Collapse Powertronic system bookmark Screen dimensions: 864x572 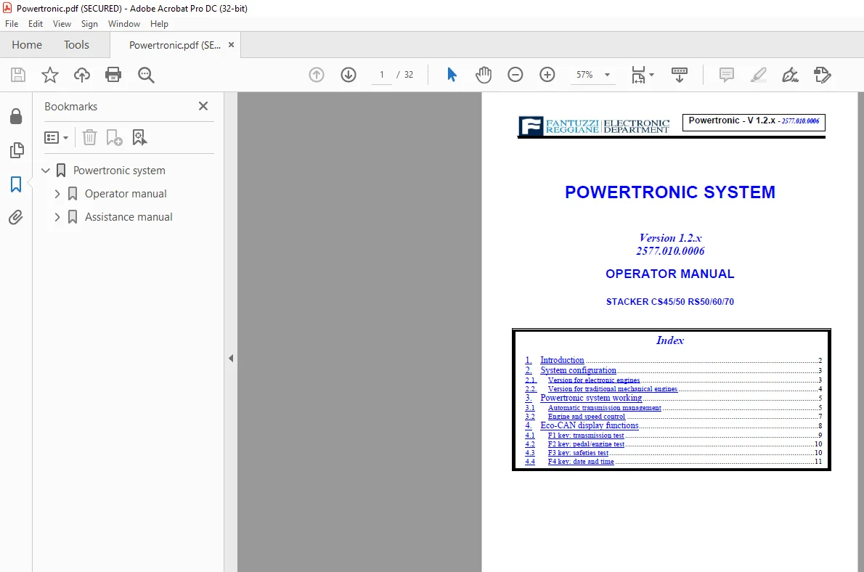tap(46, 171)
